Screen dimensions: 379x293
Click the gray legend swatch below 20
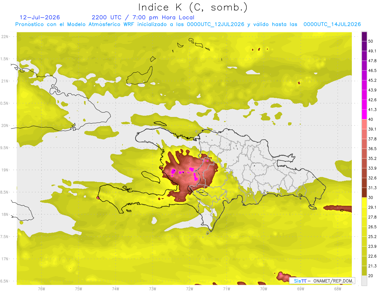[364, 281]
